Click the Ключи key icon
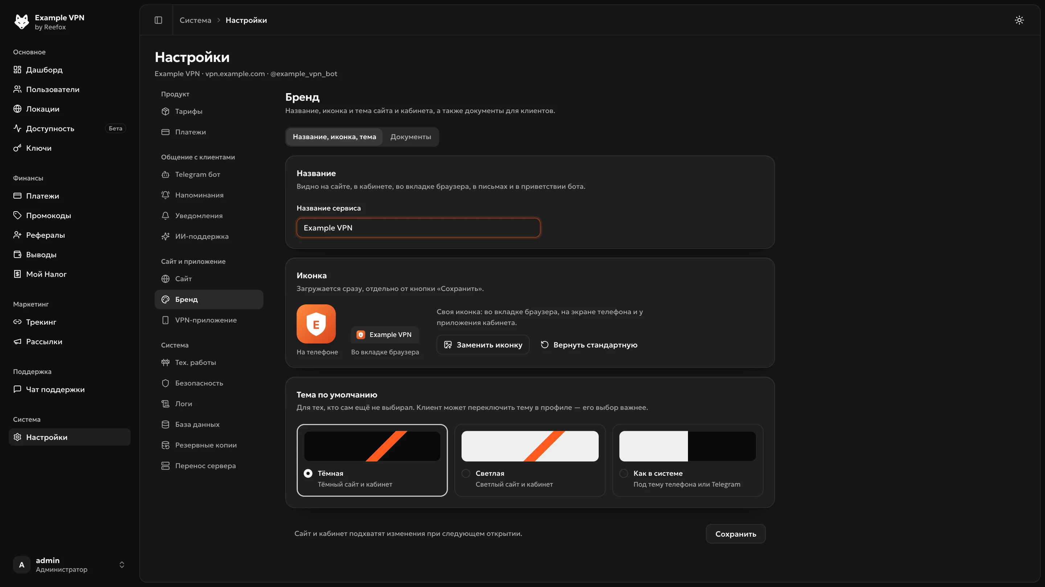 [x=17, y=148]
